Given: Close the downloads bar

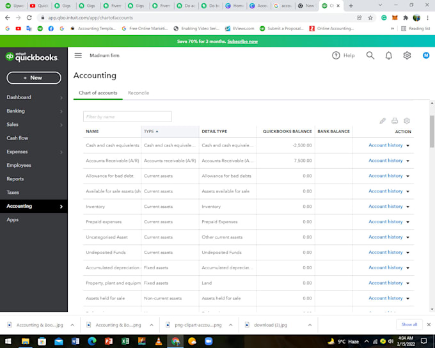Looking at the screenshot, I should (x=429, y=324).
